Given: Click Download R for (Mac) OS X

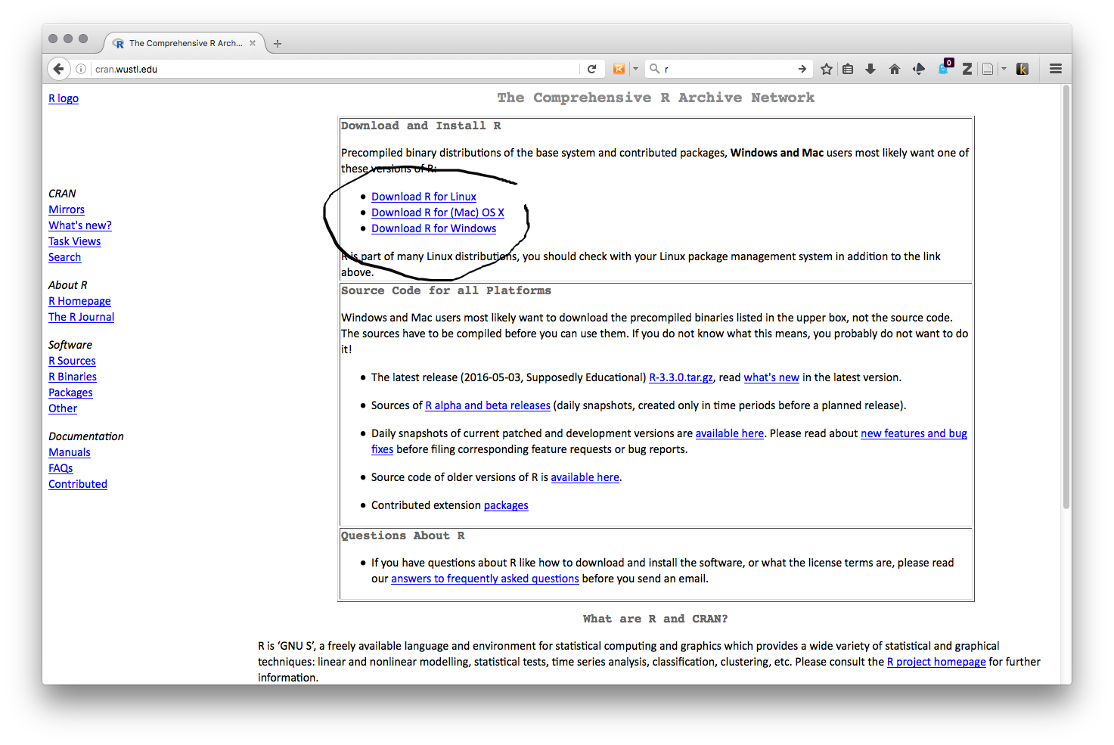Looking at the screenshot, I should 438,213.
